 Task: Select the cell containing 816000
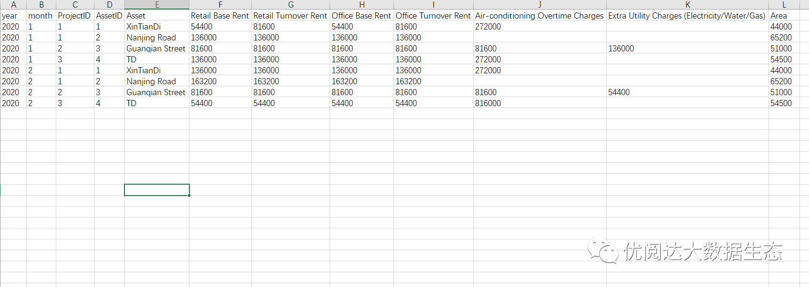(540, 103)
